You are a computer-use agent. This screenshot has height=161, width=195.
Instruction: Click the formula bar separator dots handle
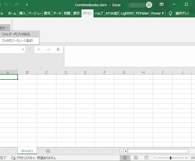click(x=30, y=50)
